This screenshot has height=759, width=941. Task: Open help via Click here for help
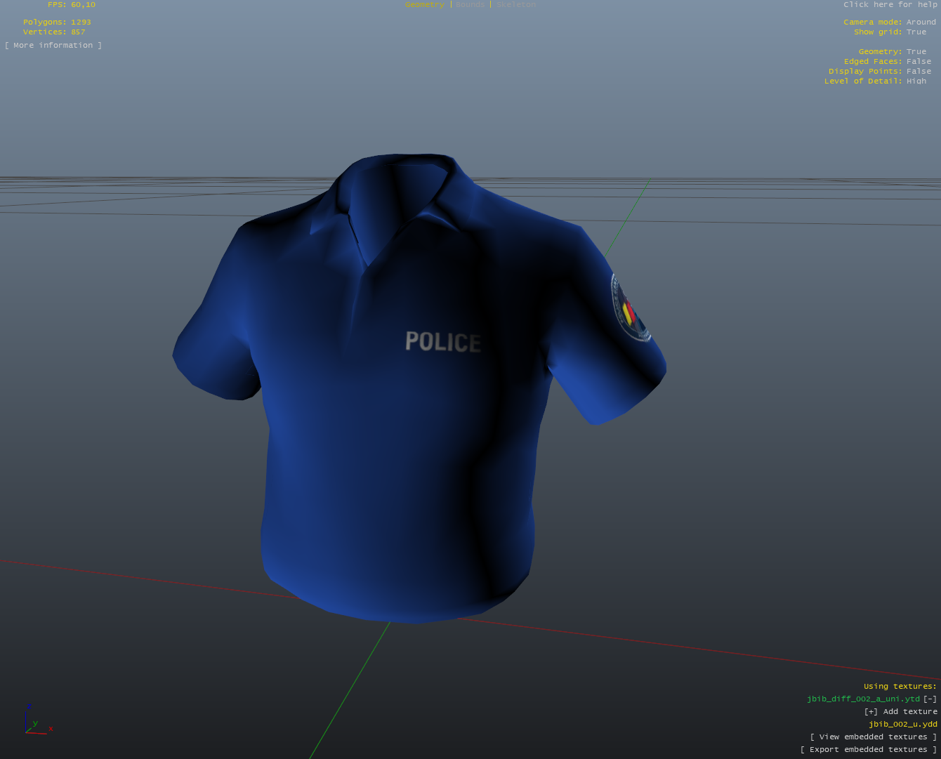890,4
